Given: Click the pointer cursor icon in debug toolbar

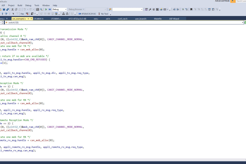Looking at the screenshot, I should tap(13, 14).
